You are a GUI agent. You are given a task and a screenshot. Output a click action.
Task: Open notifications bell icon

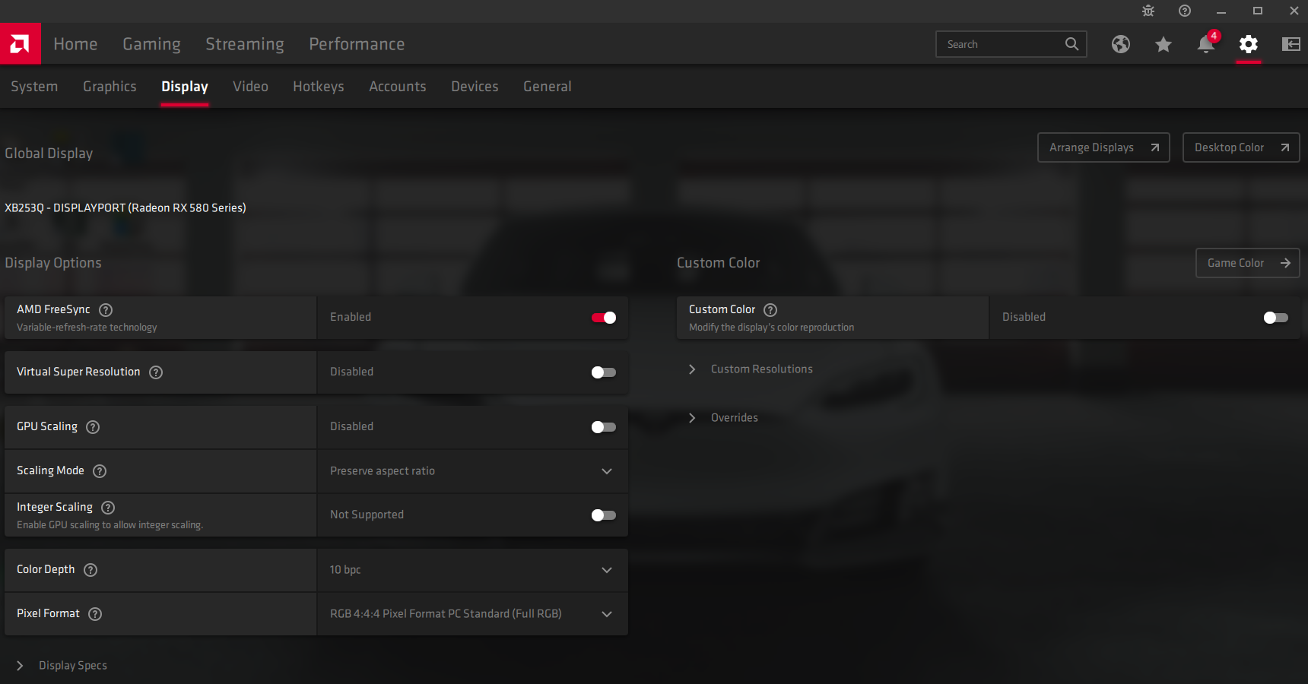coord(1206,44)
